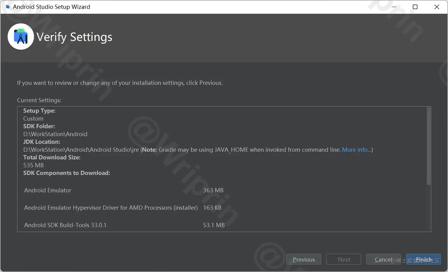Screen dimensions: 448x272
Task: Click the greyed-out Next button
Action: (x=344, y=259)
